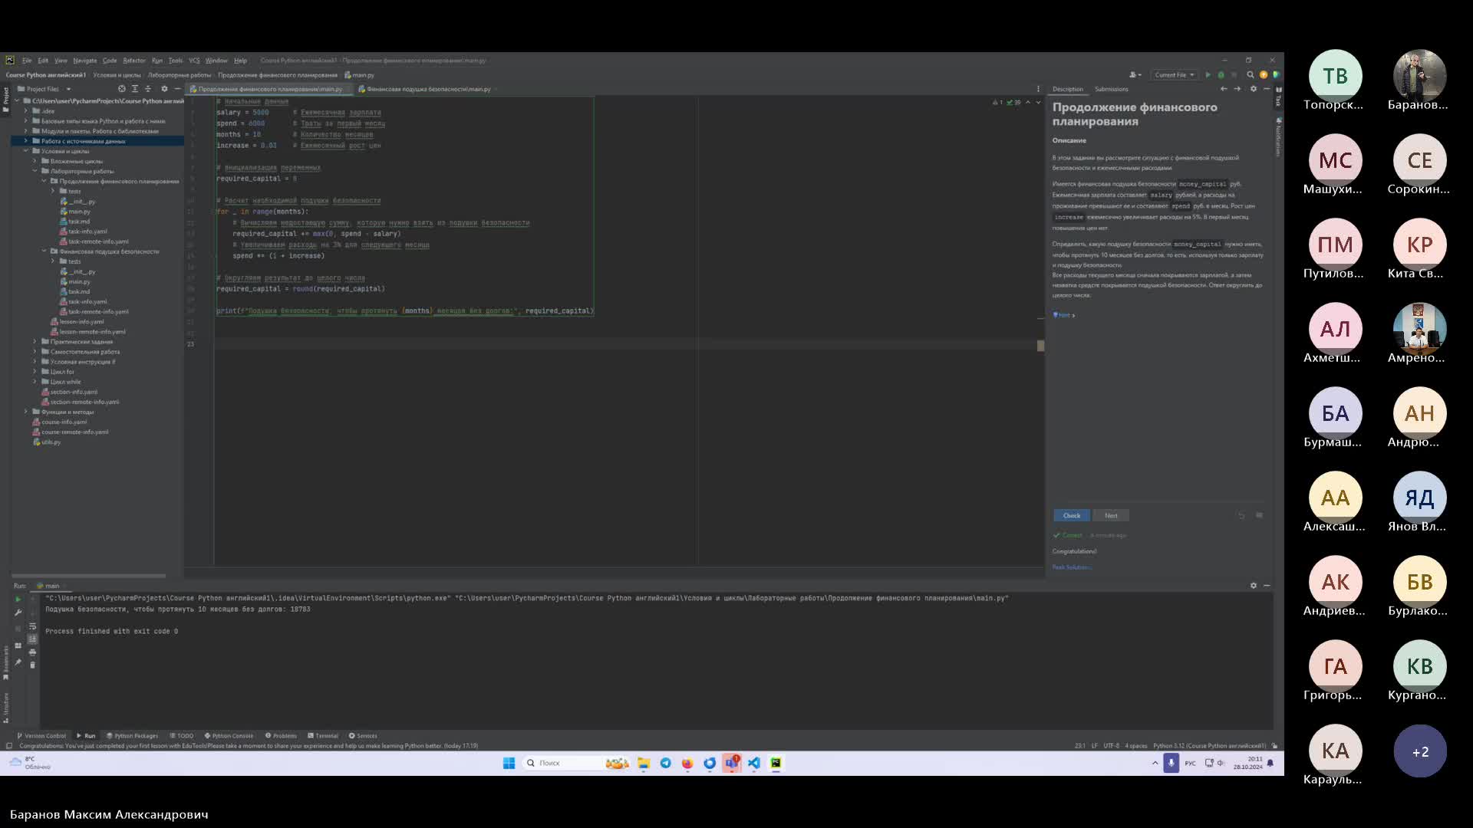
Task: Open the Version Control tool window
Action: pyautogui.click(x=41, y=736)
